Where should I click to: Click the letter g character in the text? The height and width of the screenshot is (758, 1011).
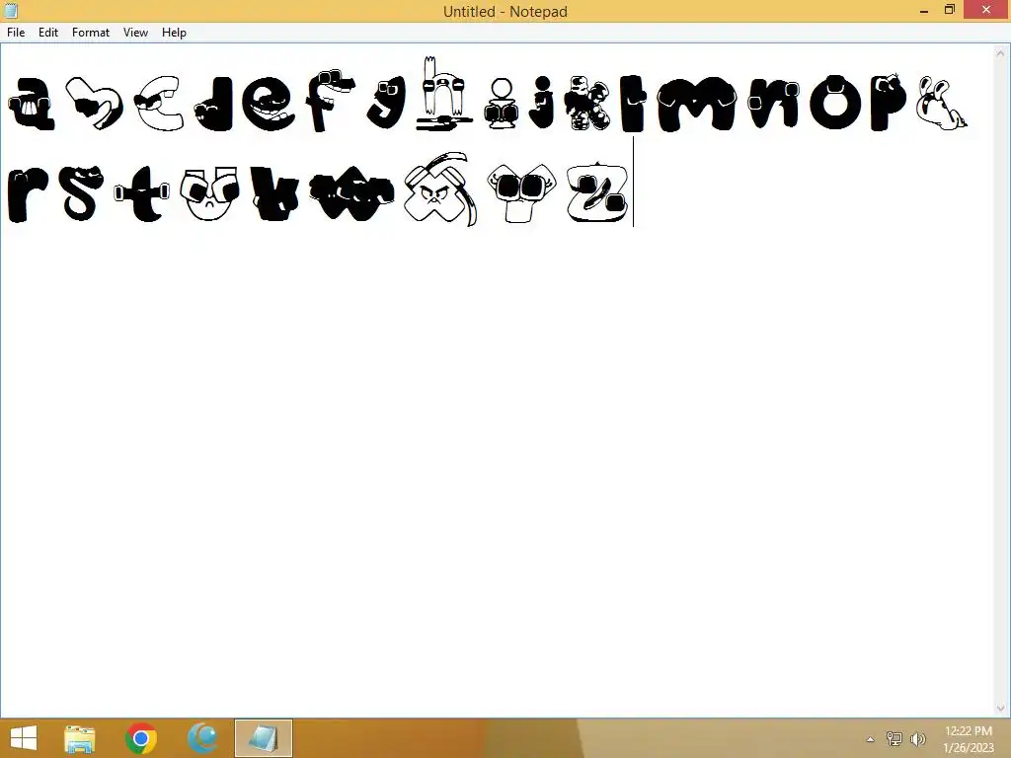click(x=386, y=103)
